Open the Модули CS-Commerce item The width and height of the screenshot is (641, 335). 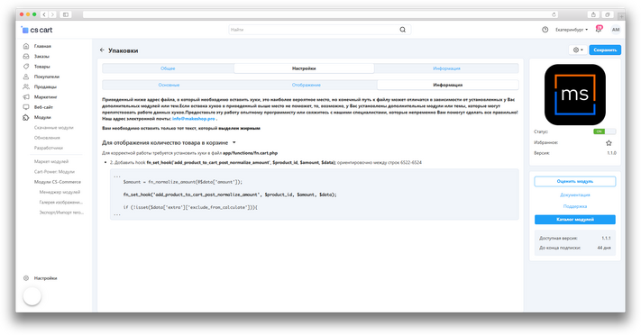[57, 182]
